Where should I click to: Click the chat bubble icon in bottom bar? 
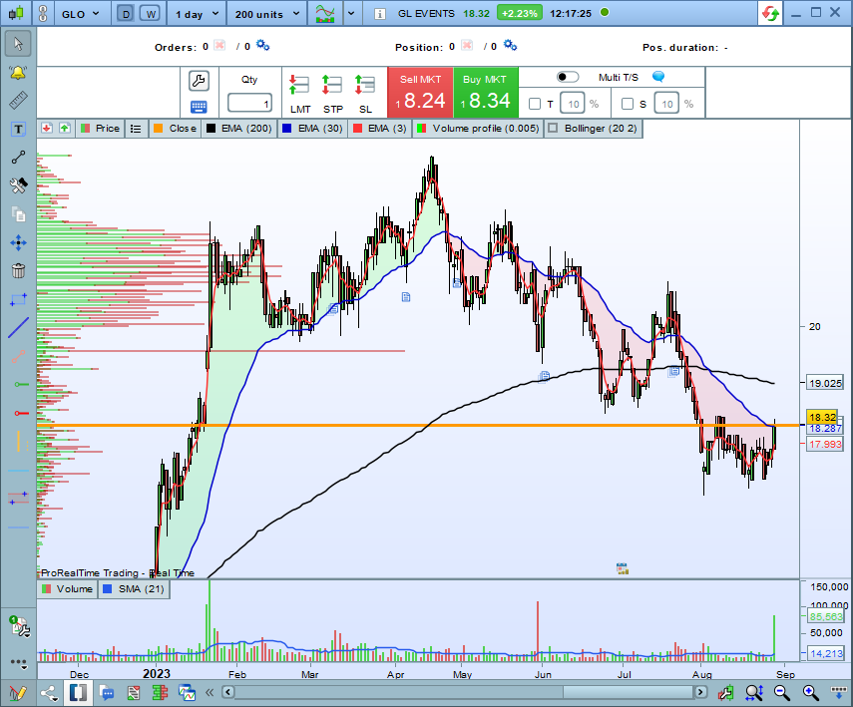point(107,693)
